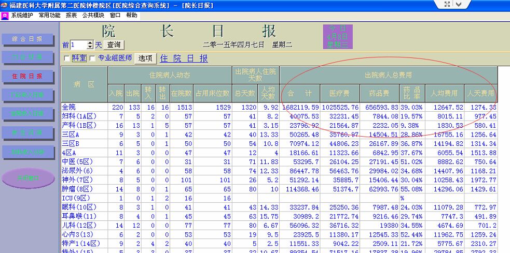Image resolution: width=510 pixels, height=253 pixels.
Task: Open the 帮助 menu
Action: 132,15
